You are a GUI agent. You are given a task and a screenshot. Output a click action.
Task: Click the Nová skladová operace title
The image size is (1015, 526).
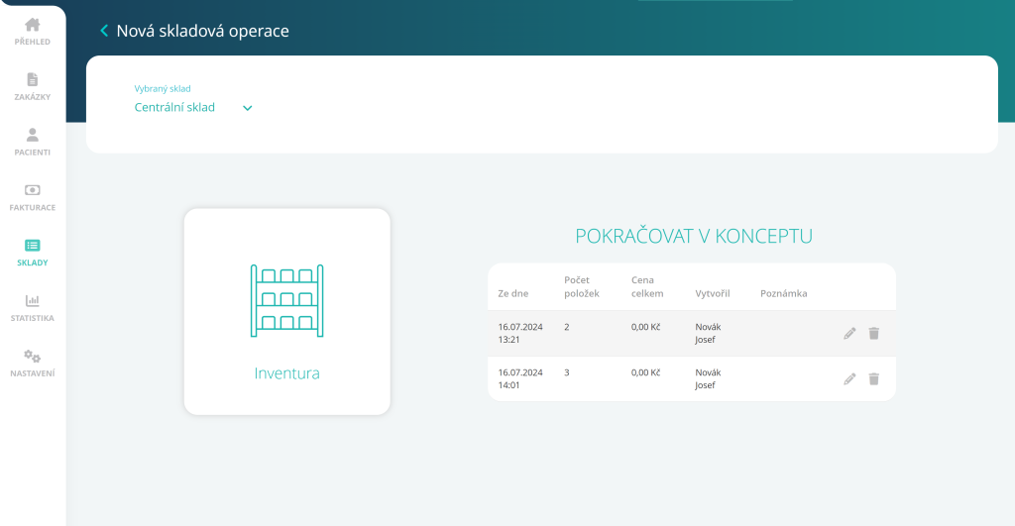point(202,31)
